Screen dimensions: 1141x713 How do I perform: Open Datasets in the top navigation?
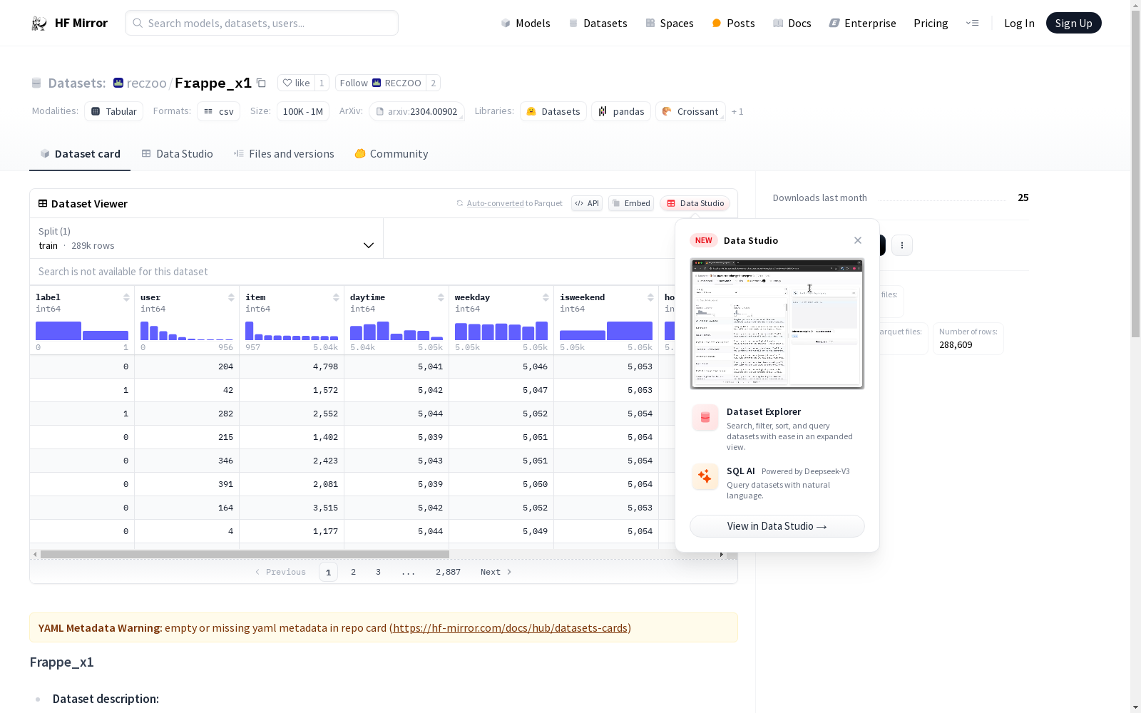coord(598,24)
